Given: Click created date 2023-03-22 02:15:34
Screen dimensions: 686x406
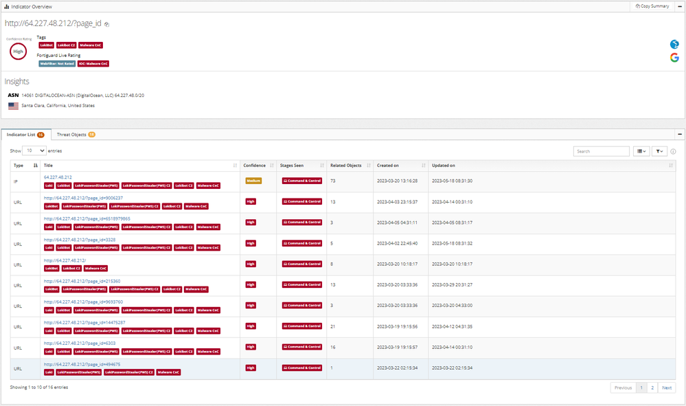Looking at the screenshot, I should (x=398, y=368).
